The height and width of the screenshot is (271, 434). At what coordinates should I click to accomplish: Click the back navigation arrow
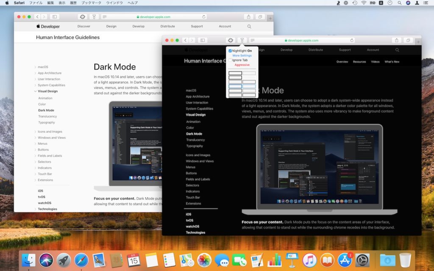point(186,40)
